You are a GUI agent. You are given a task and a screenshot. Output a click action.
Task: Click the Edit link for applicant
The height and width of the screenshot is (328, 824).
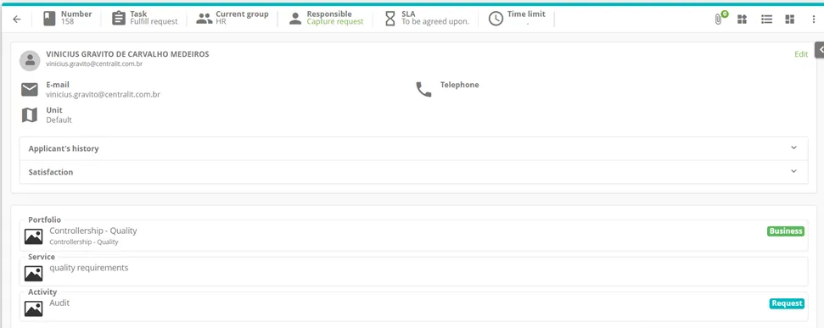click(x=801, y=54)
